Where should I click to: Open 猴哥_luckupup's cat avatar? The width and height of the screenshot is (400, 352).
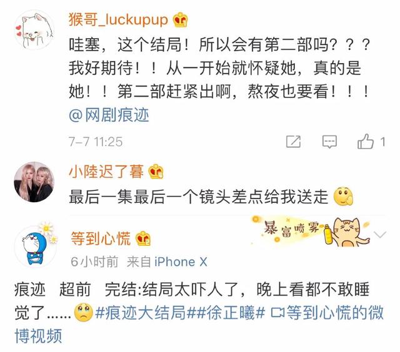(x=34, y=29)
